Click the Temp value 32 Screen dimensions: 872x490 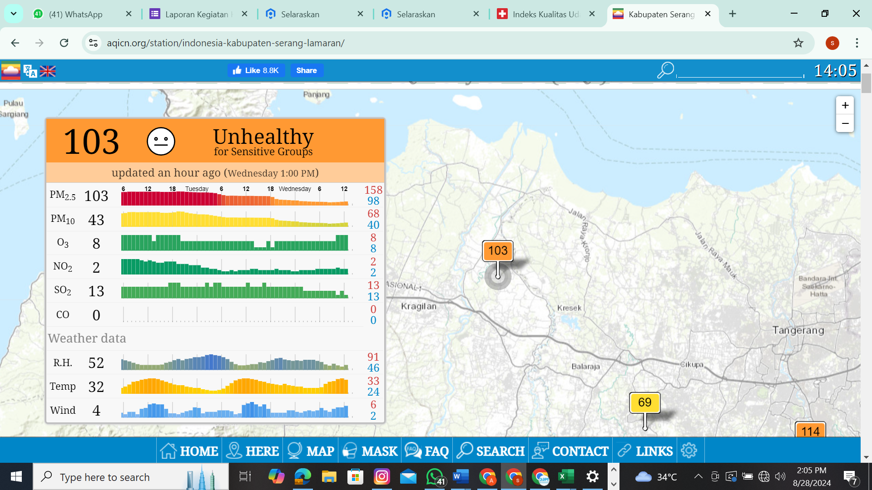pyautogui.click(x=96, y=387)
